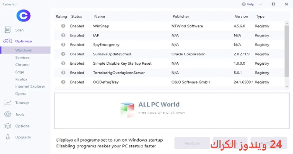Click the Cyberlab logo icon

coord(23,16)
